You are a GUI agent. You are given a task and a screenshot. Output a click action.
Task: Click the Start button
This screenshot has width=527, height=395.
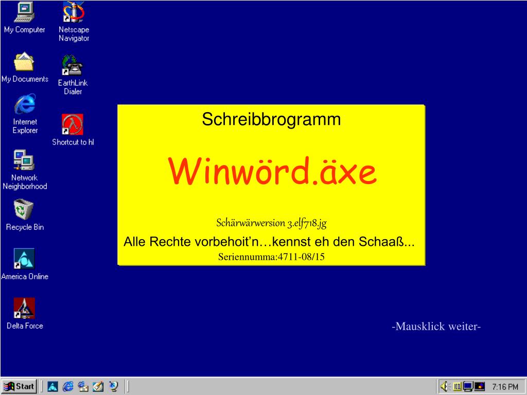pos(19,387)
